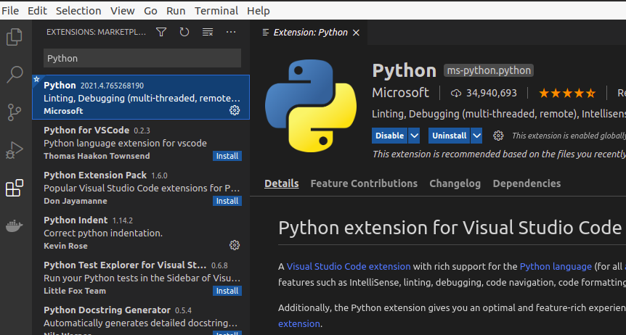Switch to the Details tab
The height and width of the screenshot is (335, 626).
(282, 183)
